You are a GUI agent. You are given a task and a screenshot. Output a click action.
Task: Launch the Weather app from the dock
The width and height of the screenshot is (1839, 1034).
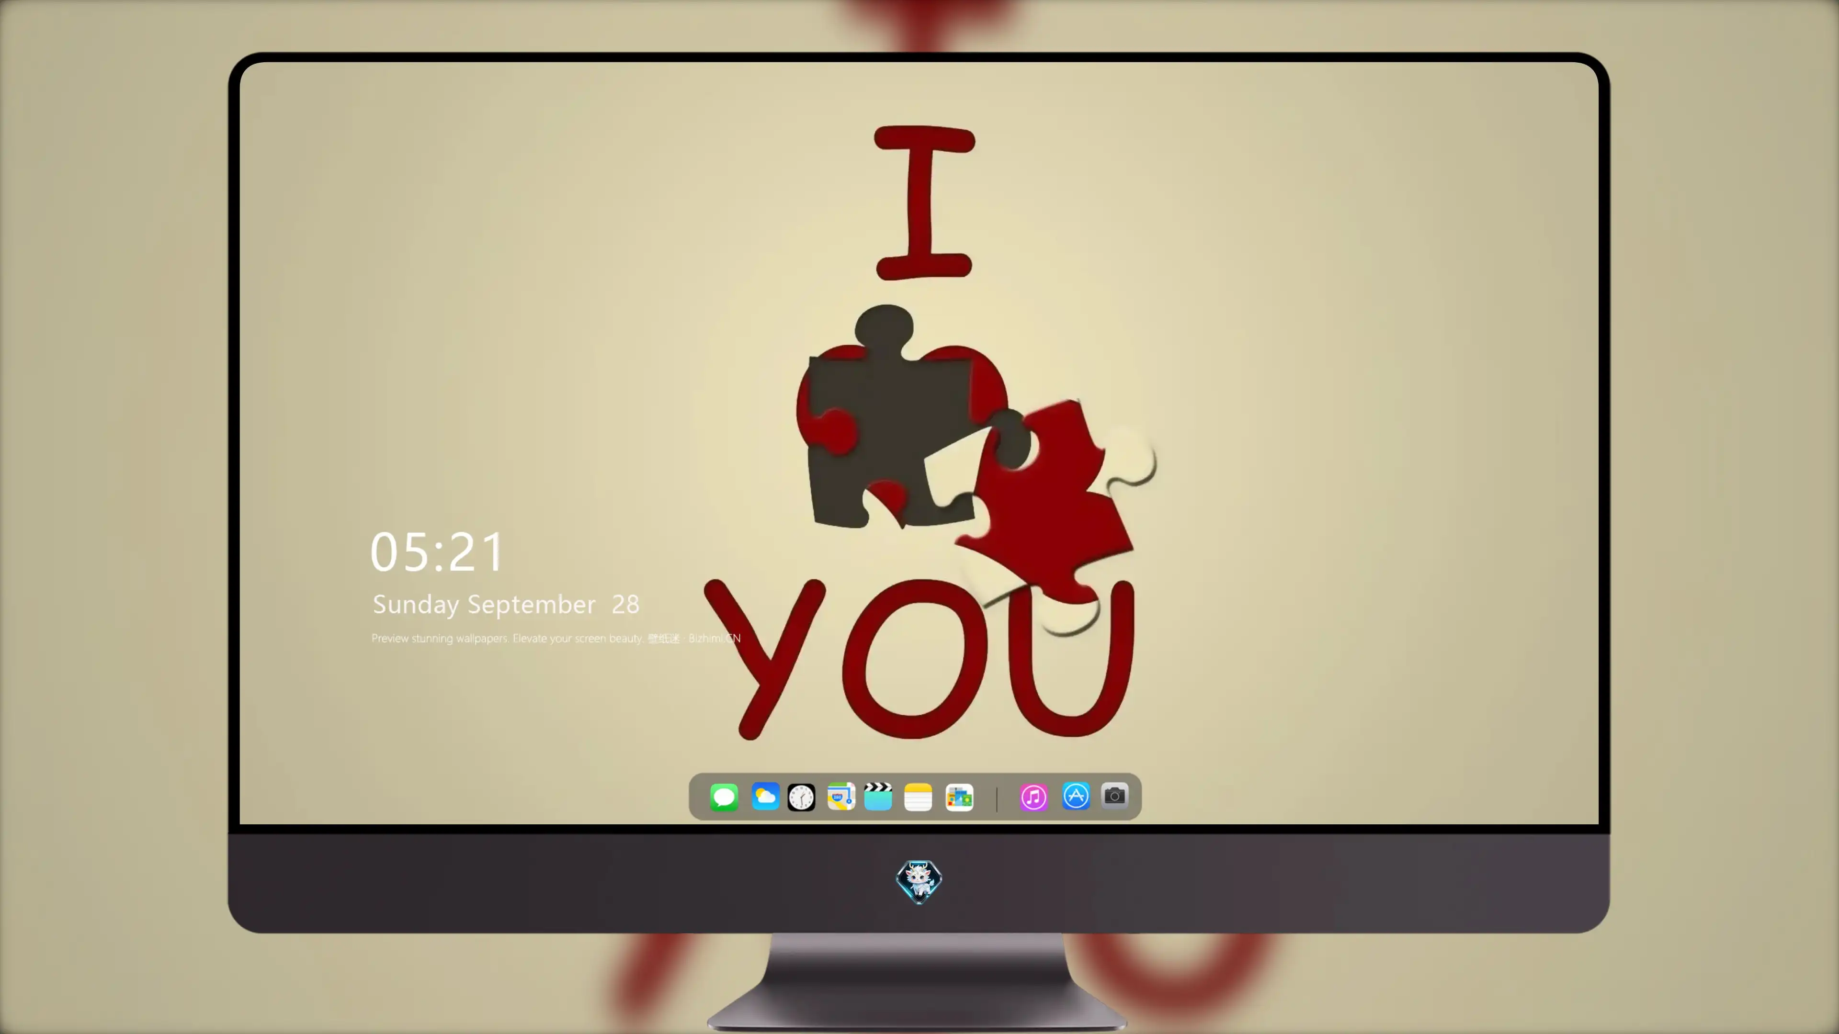coord(765,797)
